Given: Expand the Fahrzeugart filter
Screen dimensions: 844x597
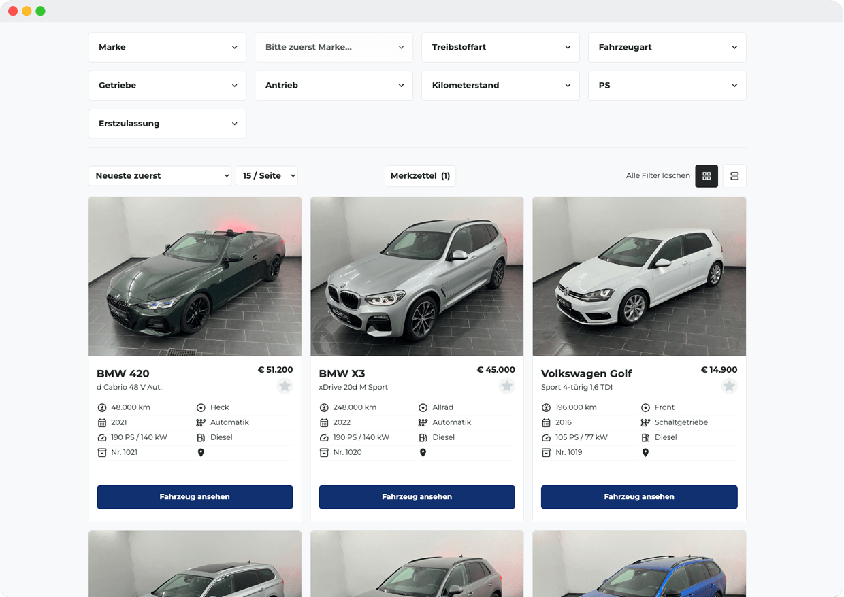Looking at the screenshot, I should coord(667,48).
